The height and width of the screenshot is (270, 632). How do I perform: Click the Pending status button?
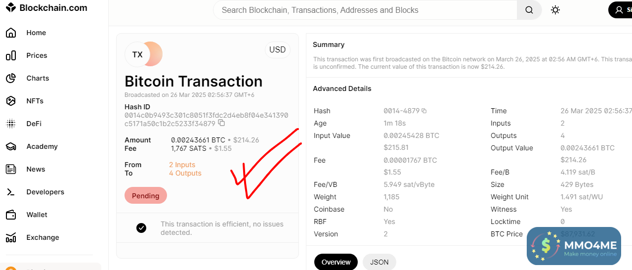[146, 196]
